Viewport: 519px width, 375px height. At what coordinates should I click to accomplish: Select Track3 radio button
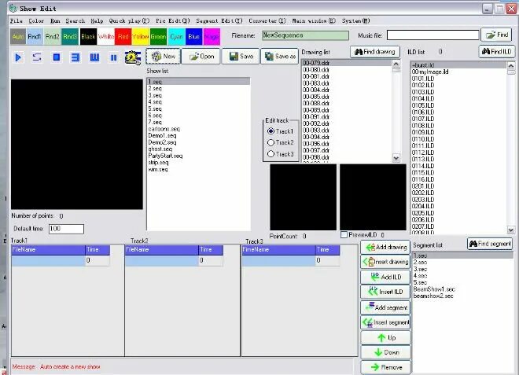280,154
